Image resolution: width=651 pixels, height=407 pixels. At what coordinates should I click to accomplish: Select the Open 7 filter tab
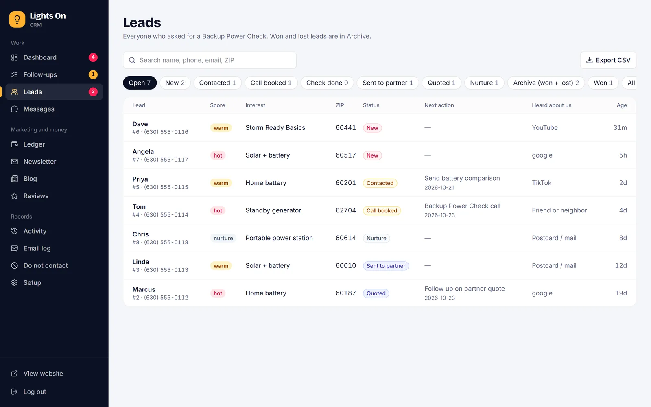(140, 83)
